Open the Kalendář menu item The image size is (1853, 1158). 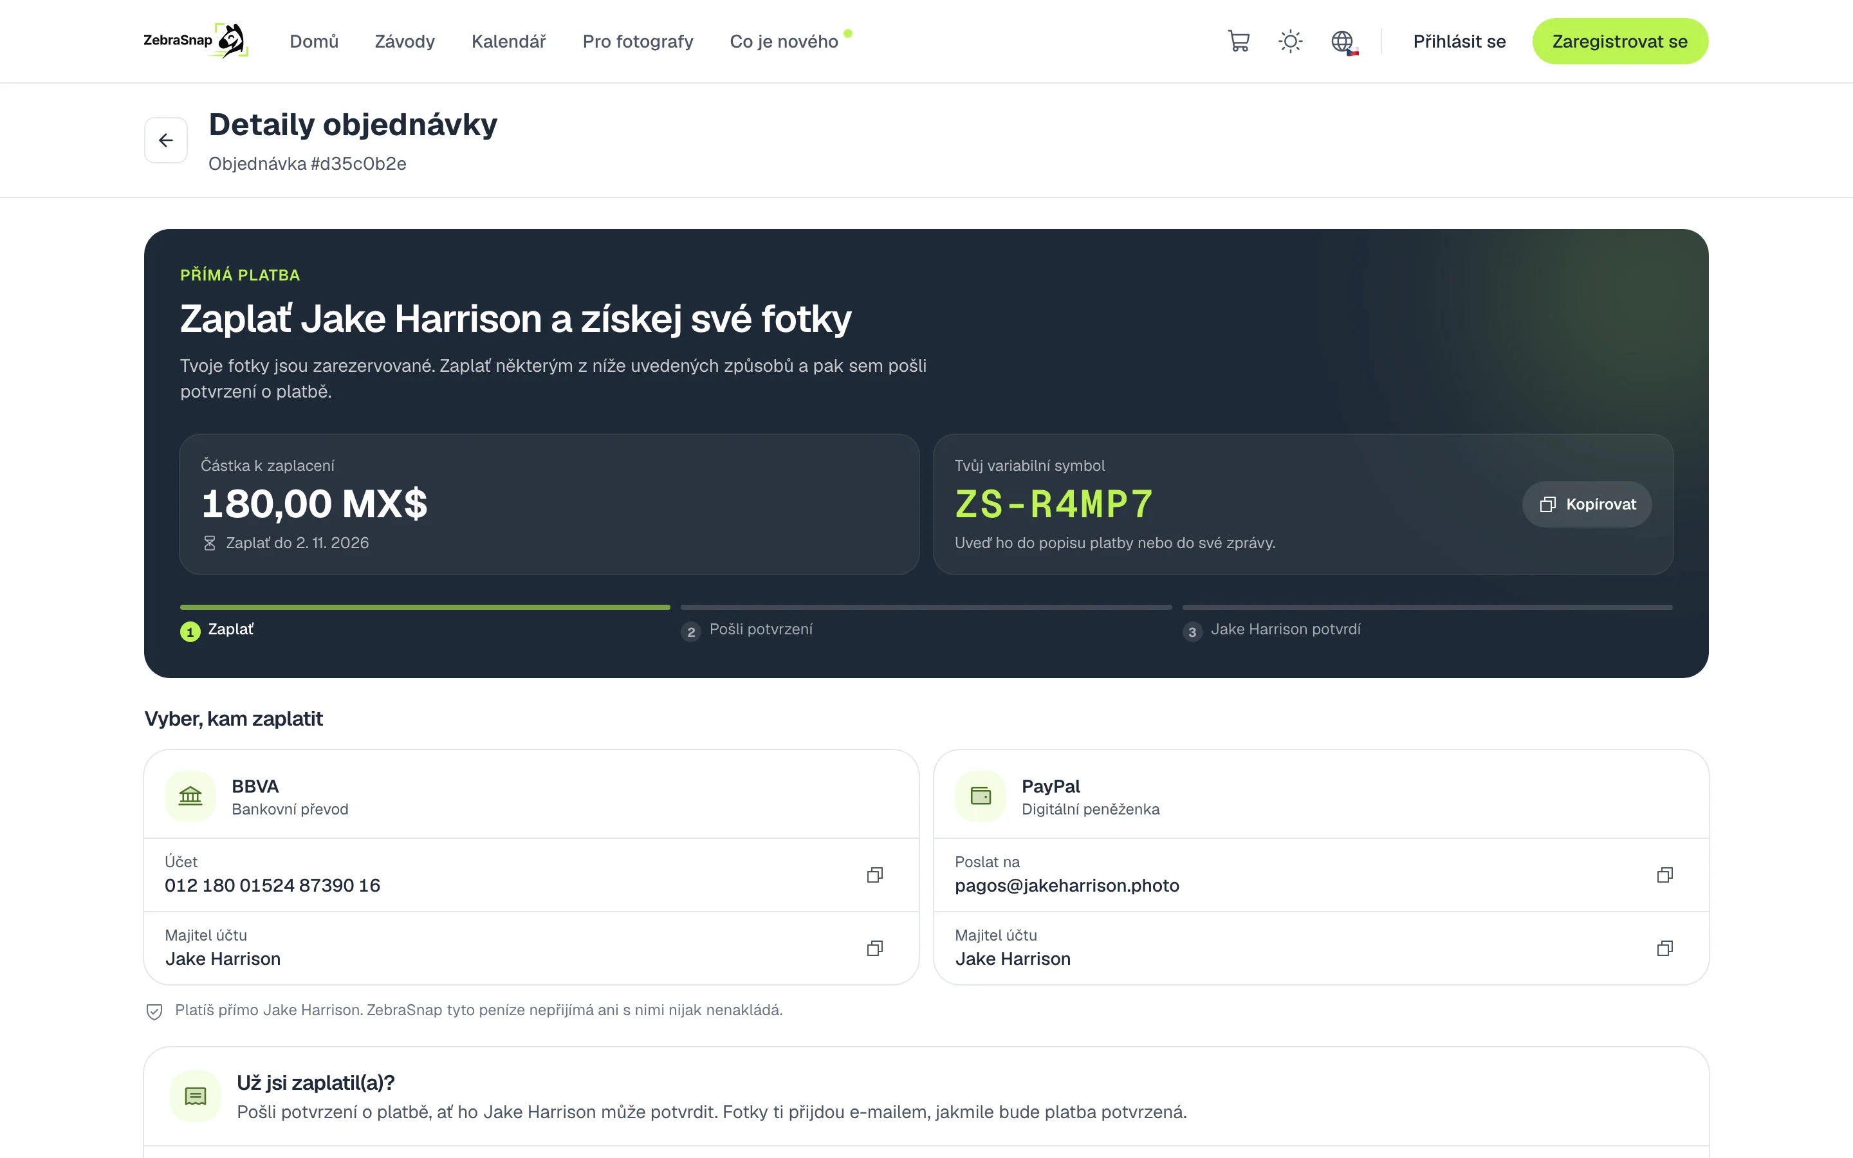click(508, 41)
